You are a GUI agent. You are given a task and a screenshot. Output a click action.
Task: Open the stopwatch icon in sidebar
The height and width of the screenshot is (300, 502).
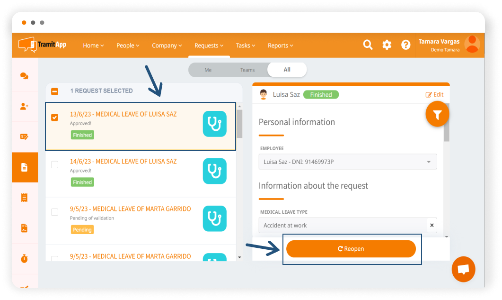[25, 258]
